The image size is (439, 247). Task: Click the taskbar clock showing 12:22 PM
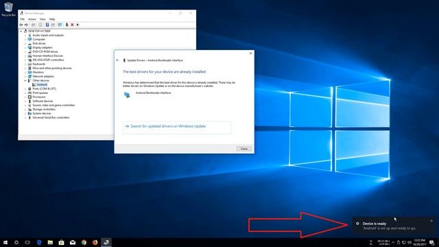[x=419, y=242]
